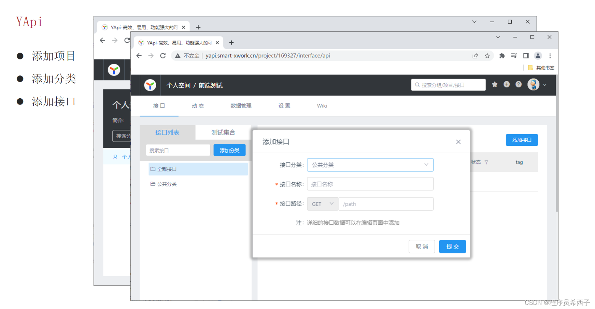
Task: Focus the 搜索接口 search field
Action: coord(178,150)
